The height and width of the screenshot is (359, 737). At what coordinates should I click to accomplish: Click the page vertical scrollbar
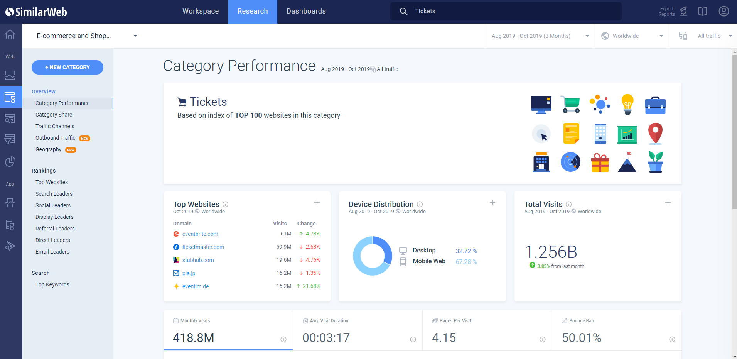click(x=734, y=132)
